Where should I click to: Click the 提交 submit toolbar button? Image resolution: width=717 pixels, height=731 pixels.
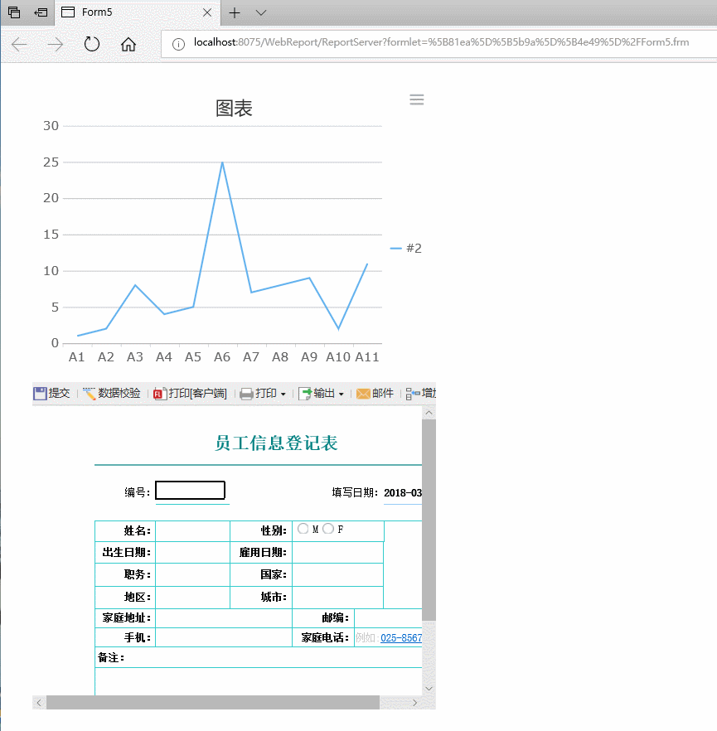51,394
